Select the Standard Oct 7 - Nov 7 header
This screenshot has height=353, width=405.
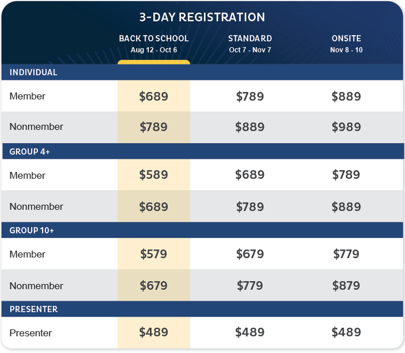pos(250,44)
